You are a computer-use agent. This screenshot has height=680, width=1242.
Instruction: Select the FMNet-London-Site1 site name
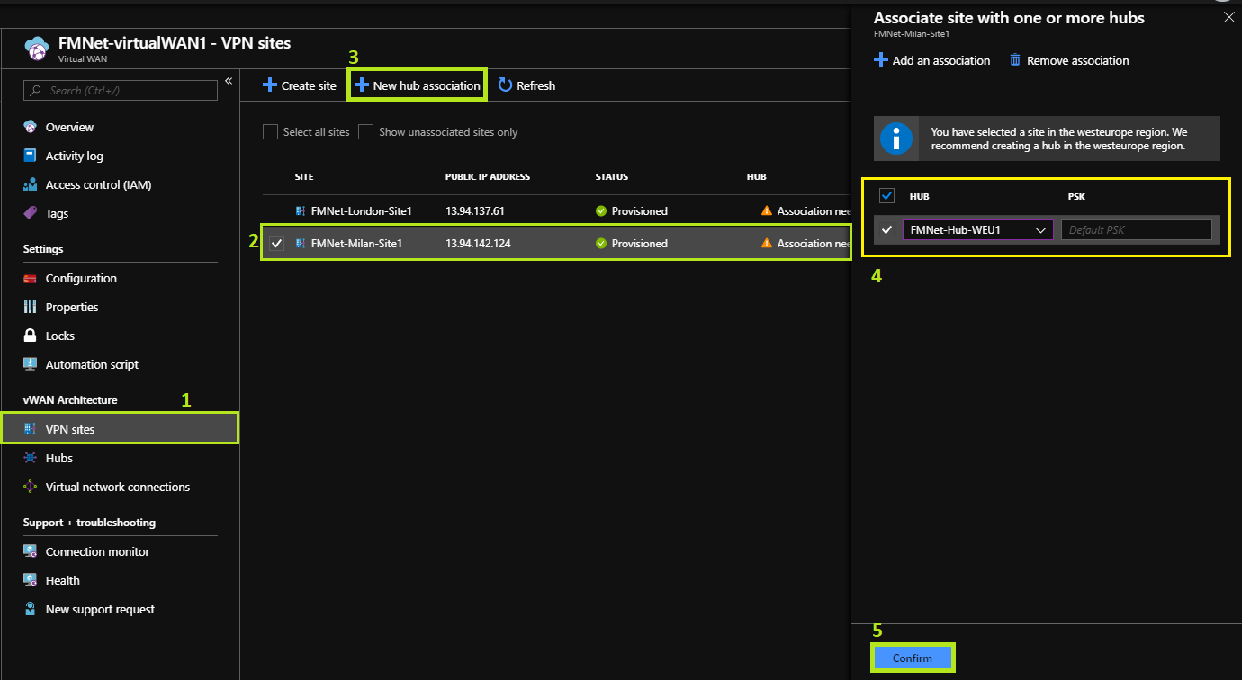(361, 211)
